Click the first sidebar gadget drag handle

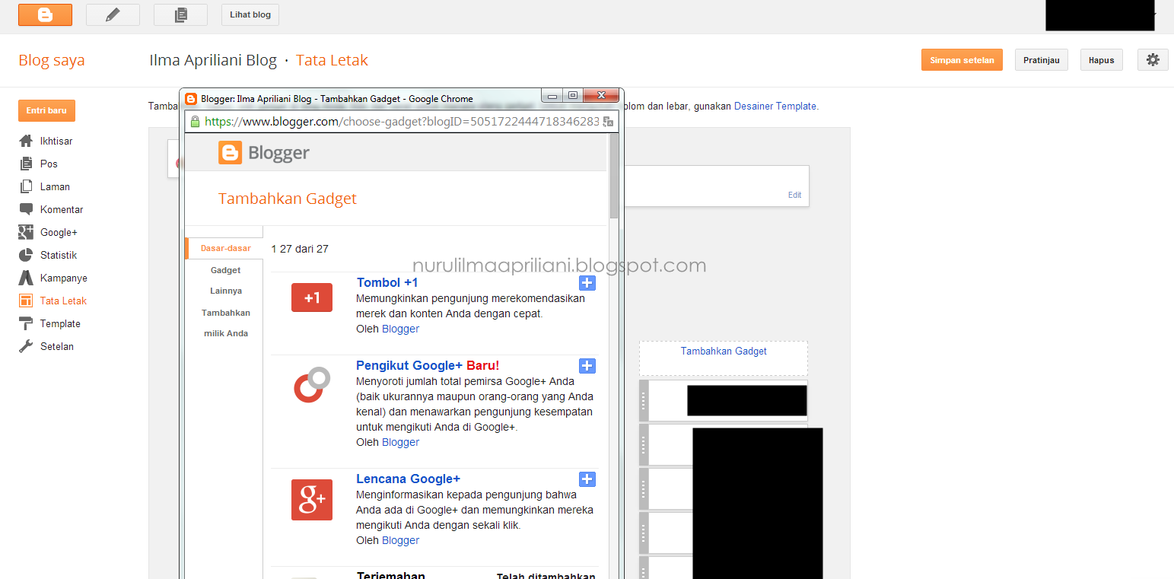644,400
